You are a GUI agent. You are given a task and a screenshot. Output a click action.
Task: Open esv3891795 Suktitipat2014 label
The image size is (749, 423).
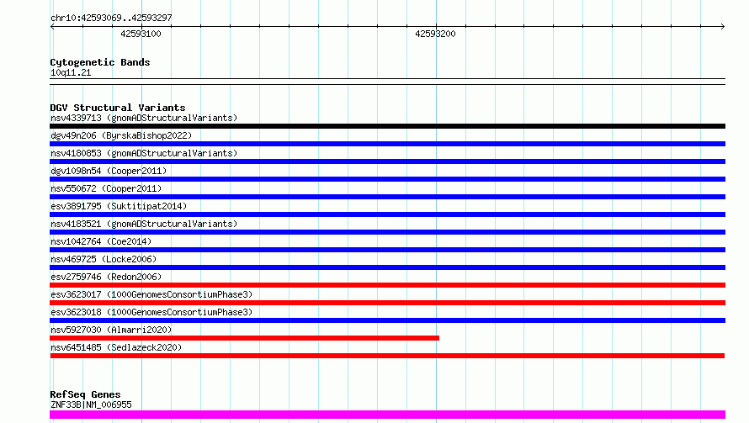pyautogui.click(x=119, y=206)
